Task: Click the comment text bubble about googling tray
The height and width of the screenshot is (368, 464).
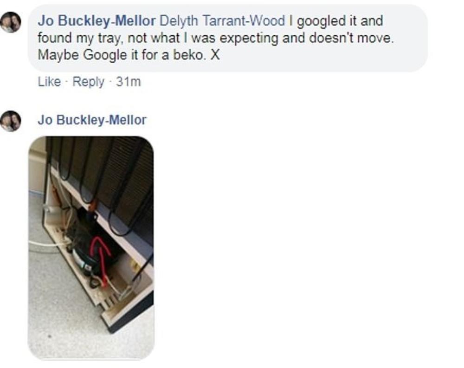Action: click(x=228, y=38)
